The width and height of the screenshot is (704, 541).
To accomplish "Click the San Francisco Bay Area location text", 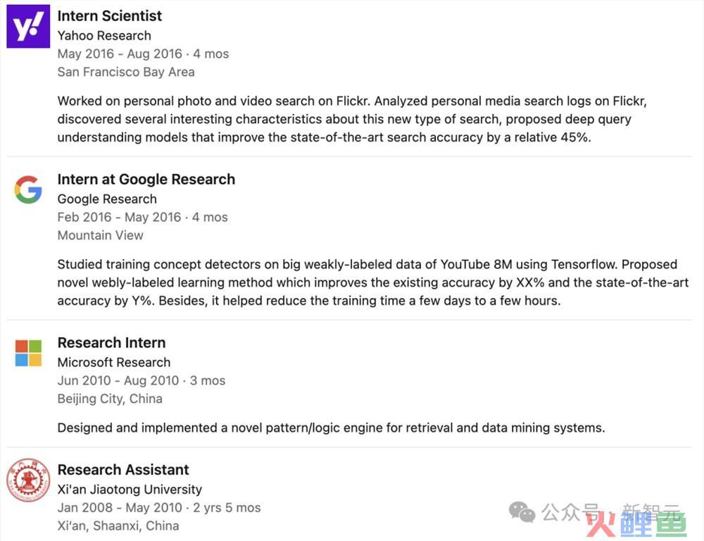I will point(126,72).
